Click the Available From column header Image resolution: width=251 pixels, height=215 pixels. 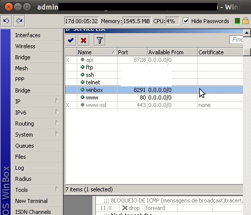click(x=172, y=52)
